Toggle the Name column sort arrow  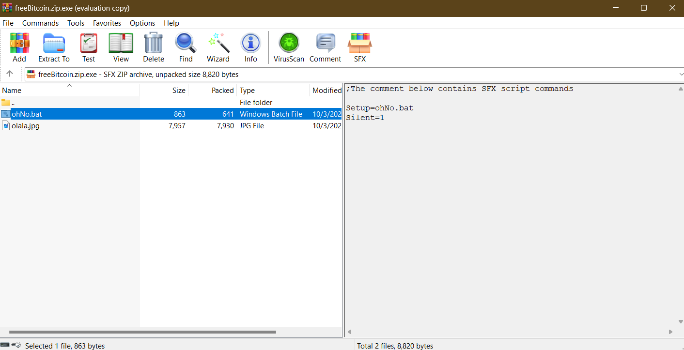coord(69,86)
